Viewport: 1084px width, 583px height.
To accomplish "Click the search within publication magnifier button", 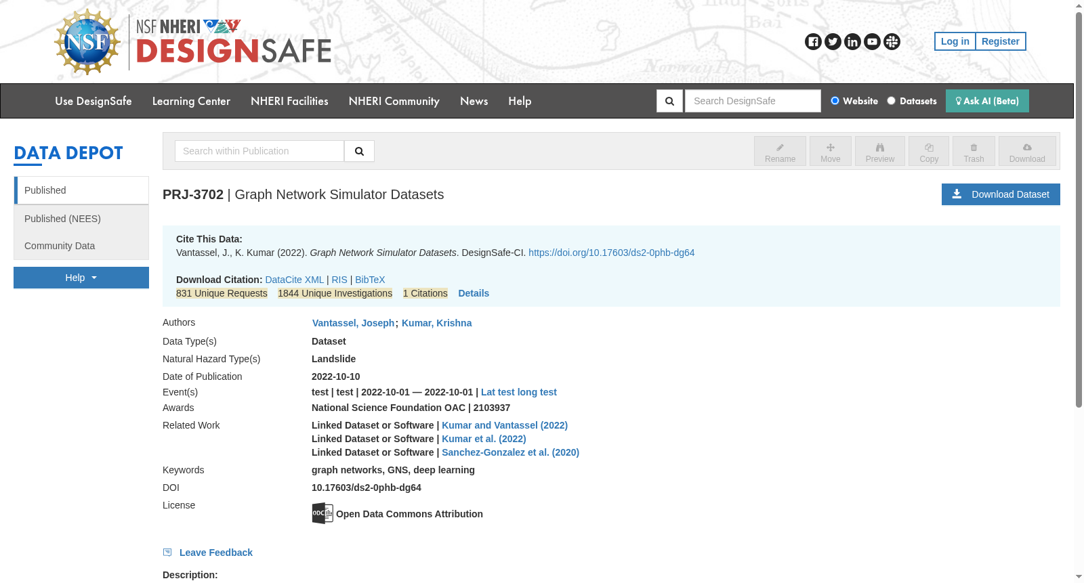I will tap(359, 151).
